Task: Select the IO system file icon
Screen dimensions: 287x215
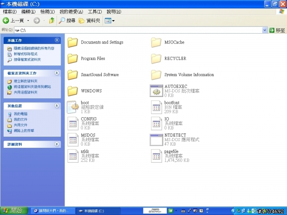Action: (157, 124)
